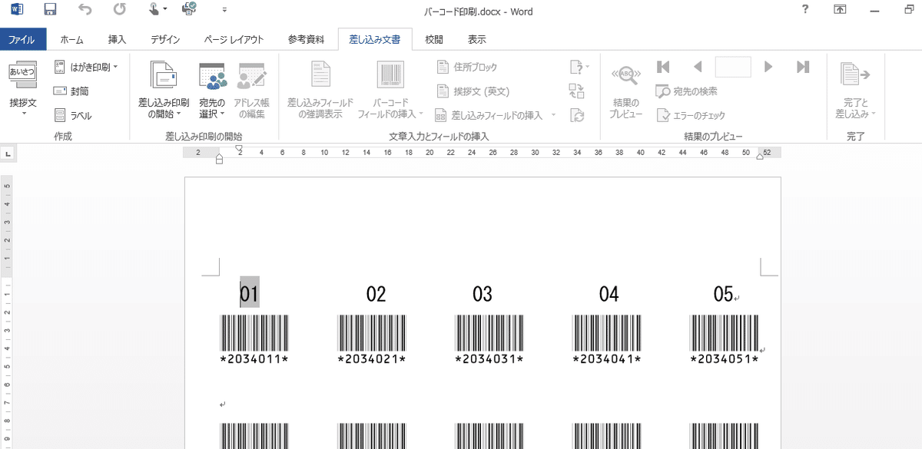Click the 住所ブロック button
The height and width of the screenshot is (449, 922).
tap(467, 68)
